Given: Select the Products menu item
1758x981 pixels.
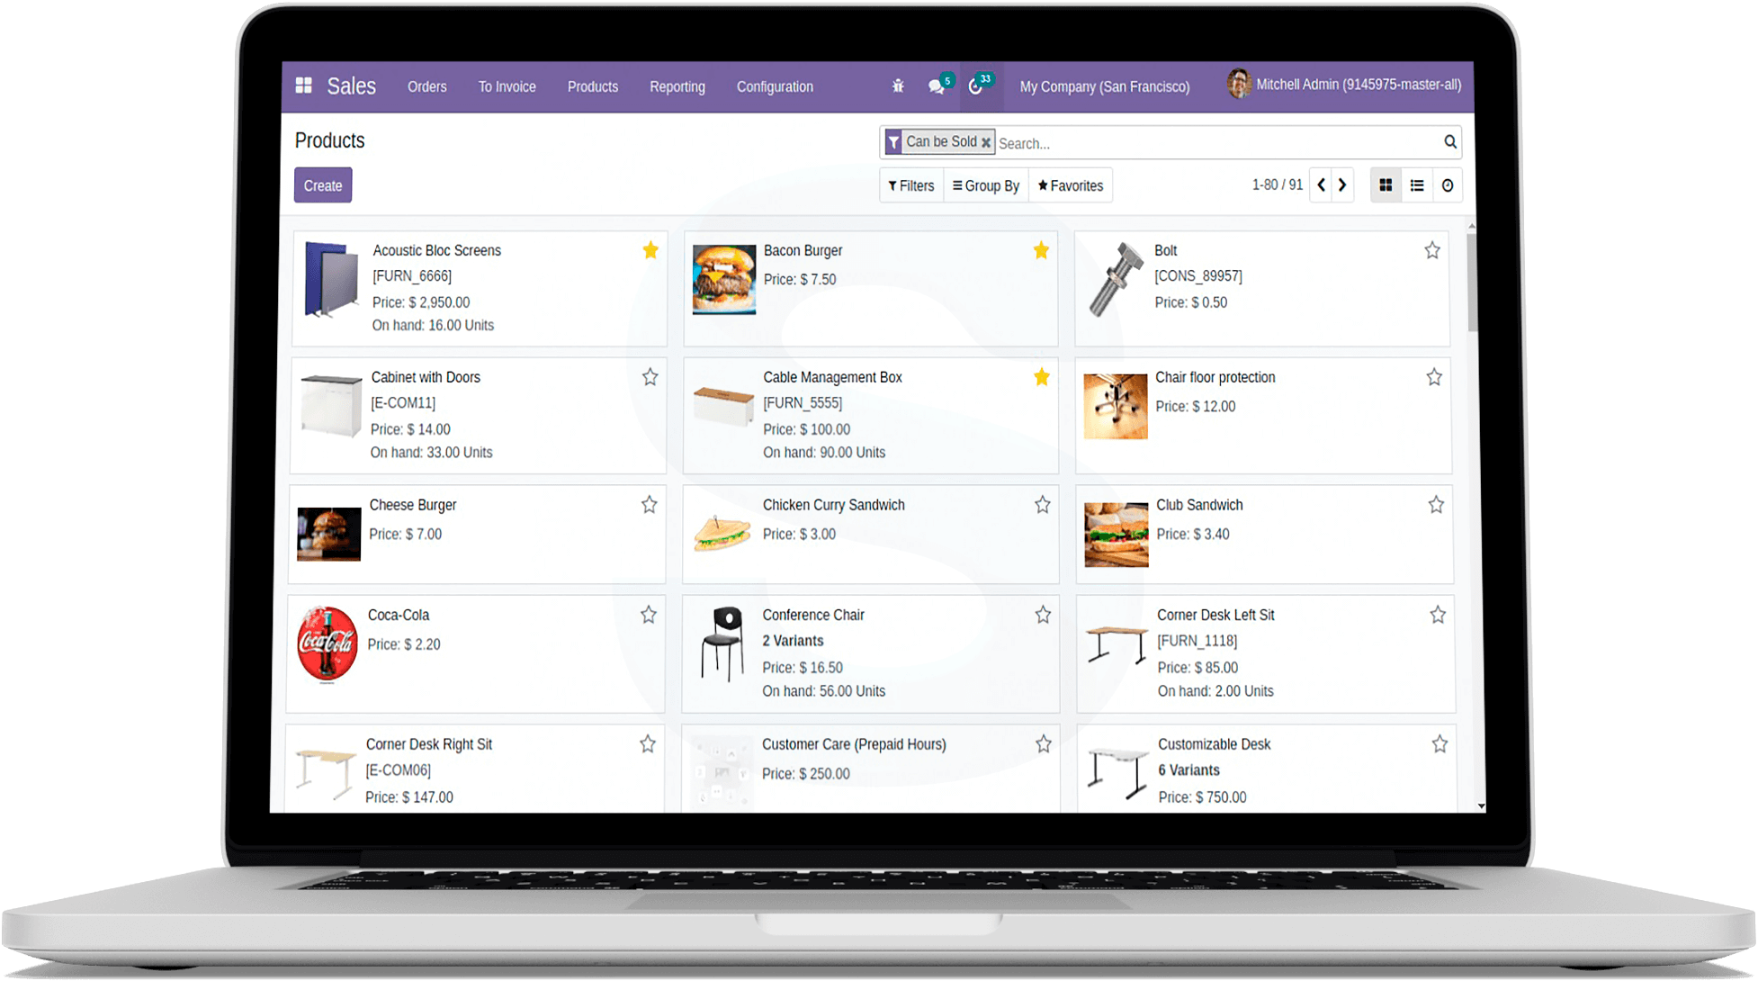Looking at the screenshot, I should pyautogui.click(x=593, y=85).
